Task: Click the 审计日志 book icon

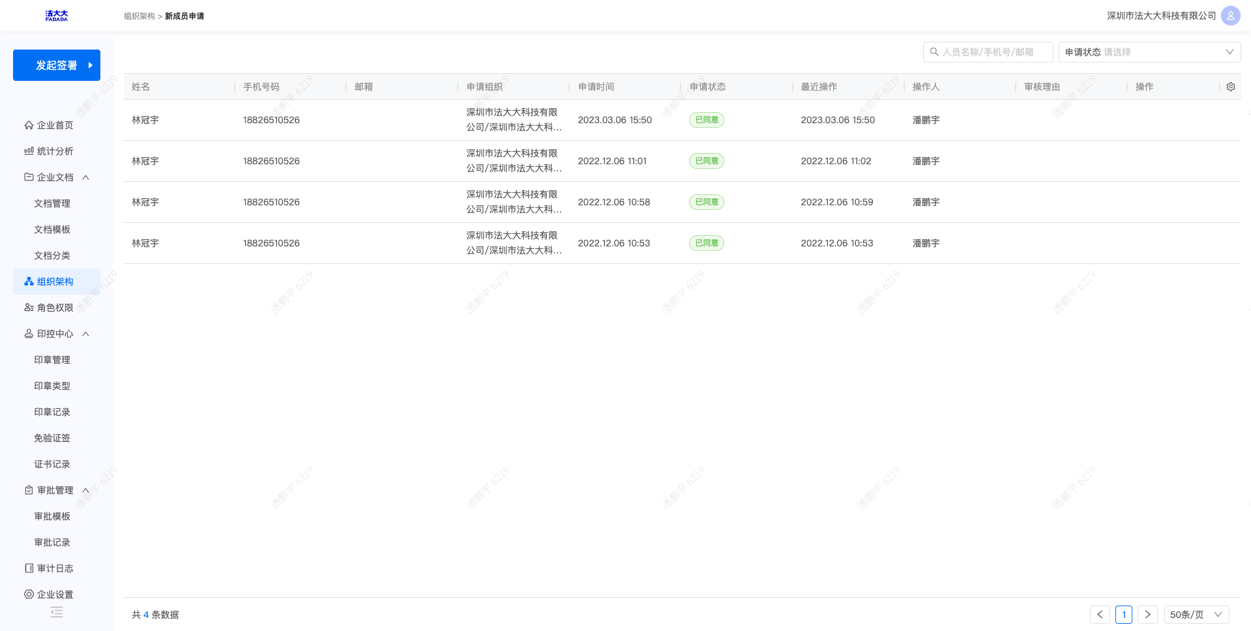Action: coord(29,568)
